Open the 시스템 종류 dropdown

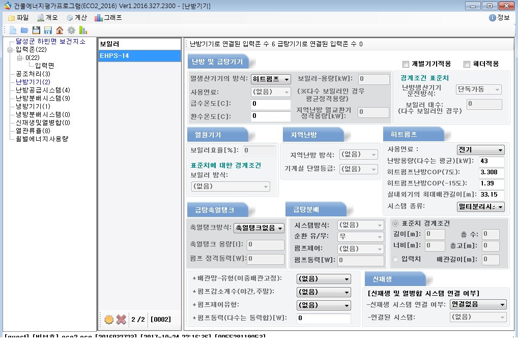coord(480,207)
